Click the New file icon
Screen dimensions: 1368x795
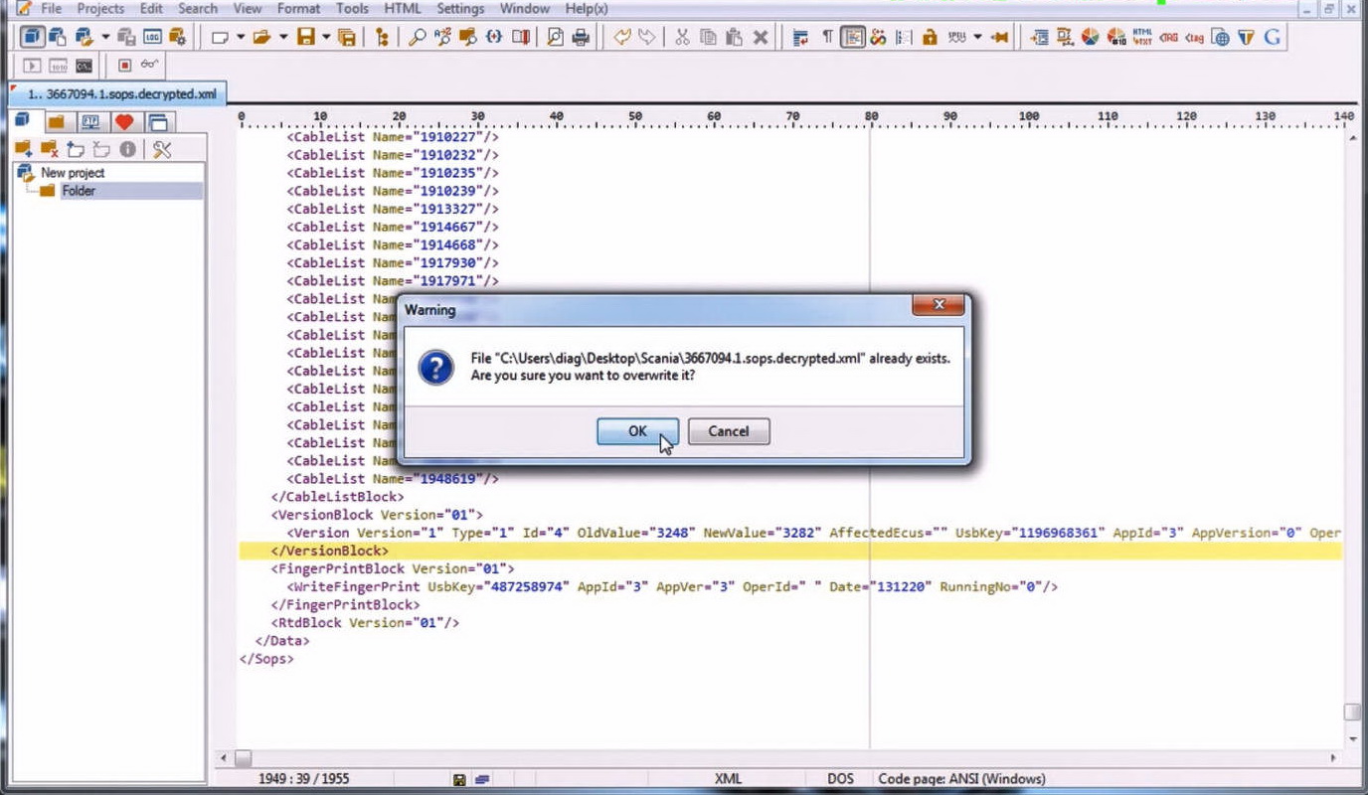pos(220,38)
